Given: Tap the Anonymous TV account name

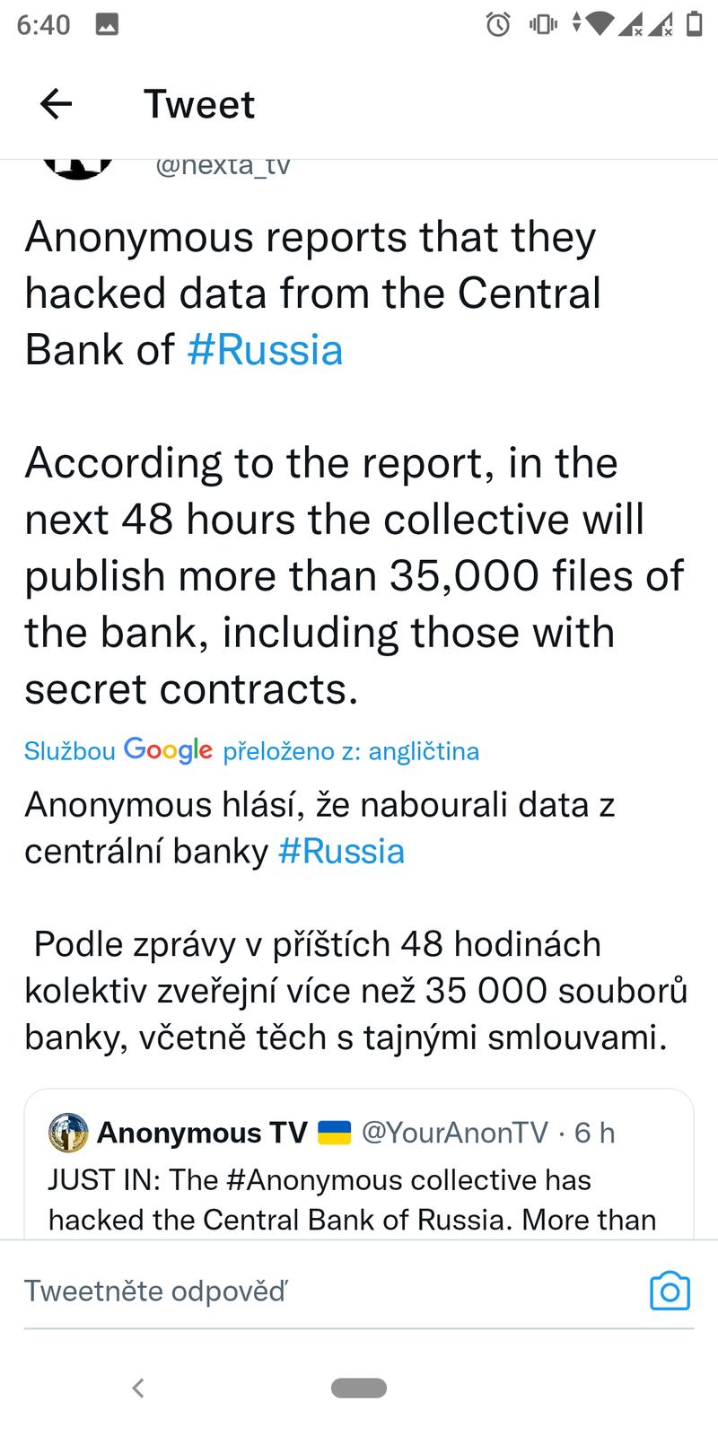Looking at the screenshot, I should pyautogui.click(x=202, y=1133).
